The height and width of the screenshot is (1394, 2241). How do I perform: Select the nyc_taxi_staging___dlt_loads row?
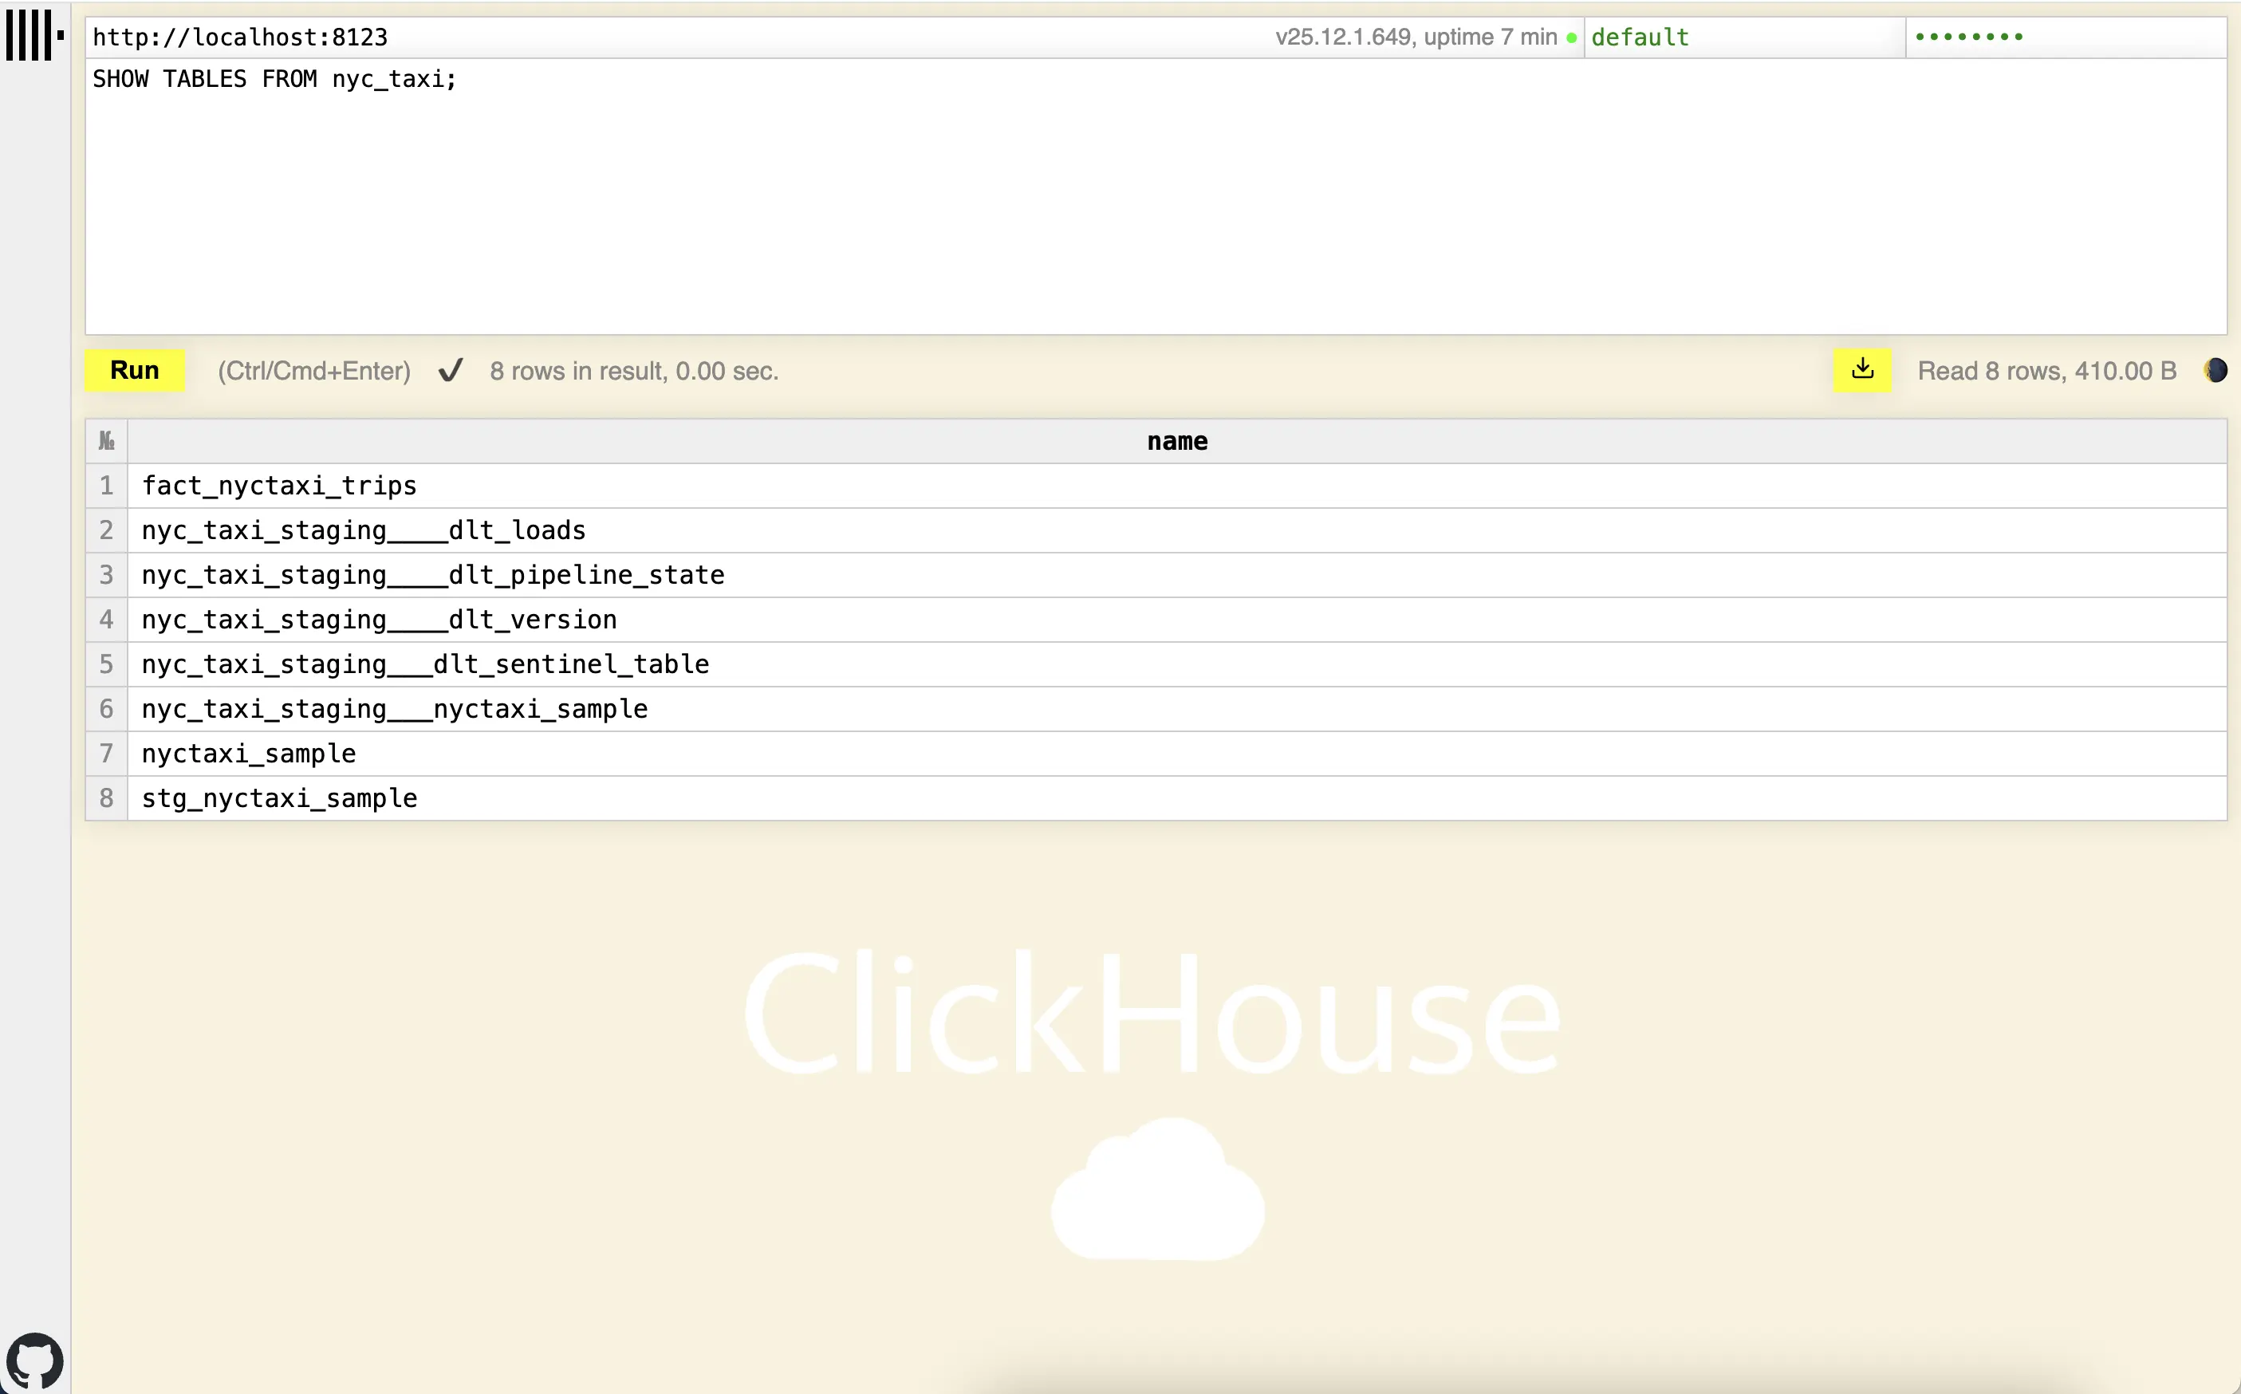coord(362,530)
